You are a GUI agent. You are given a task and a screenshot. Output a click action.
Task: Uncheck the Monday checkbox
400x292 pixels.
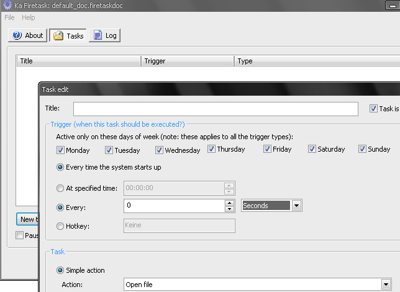(60, 150)
